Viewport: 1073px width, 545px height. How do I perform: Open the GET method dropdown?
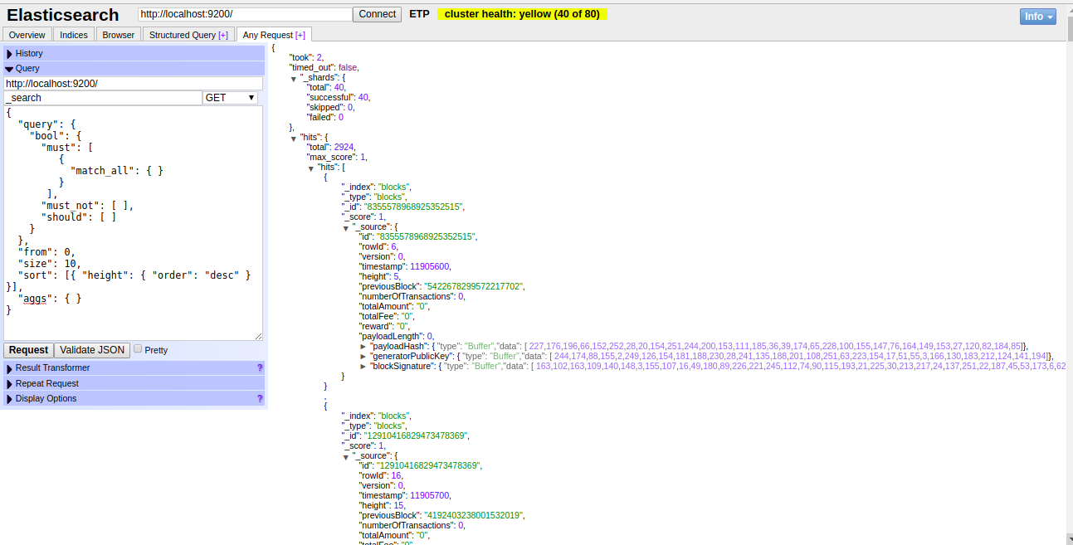coord(230,98)
